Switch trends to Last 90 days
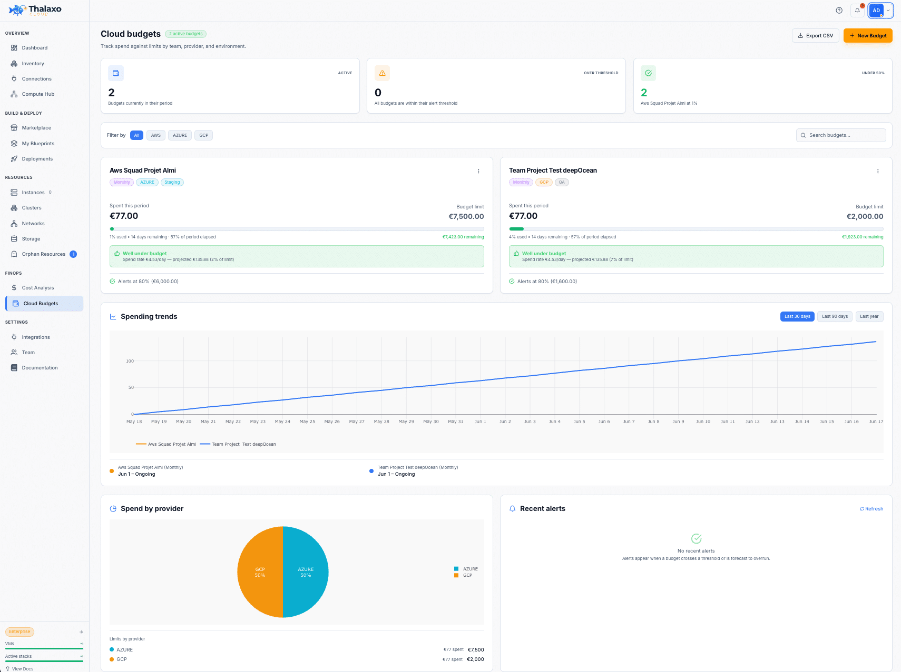This screenshot has height=672, width=901. pos(835,316)
